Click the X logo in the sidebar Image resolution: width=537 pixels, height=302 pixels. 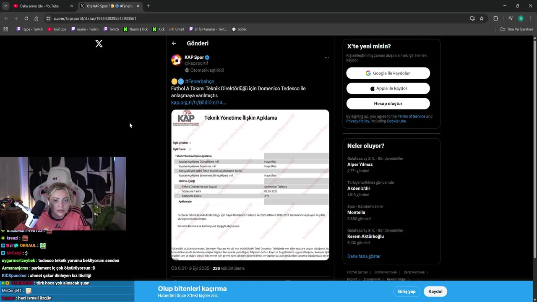click(99, 44)
